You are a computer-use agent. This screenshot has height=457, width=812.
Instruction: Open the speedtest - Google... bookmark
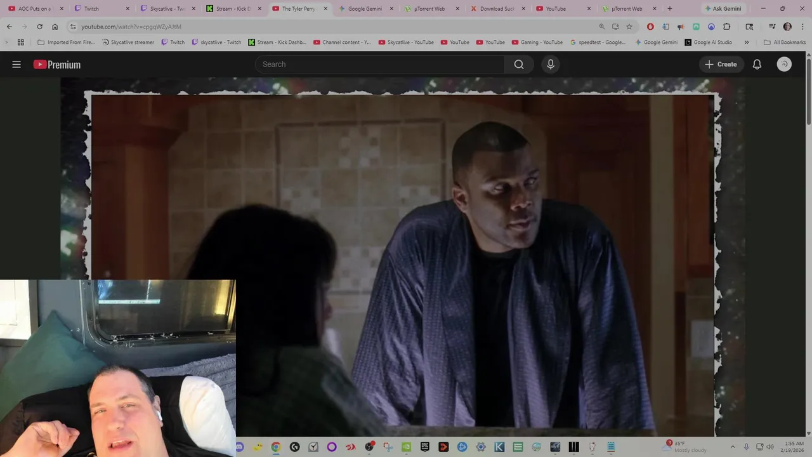coord(598,43)
